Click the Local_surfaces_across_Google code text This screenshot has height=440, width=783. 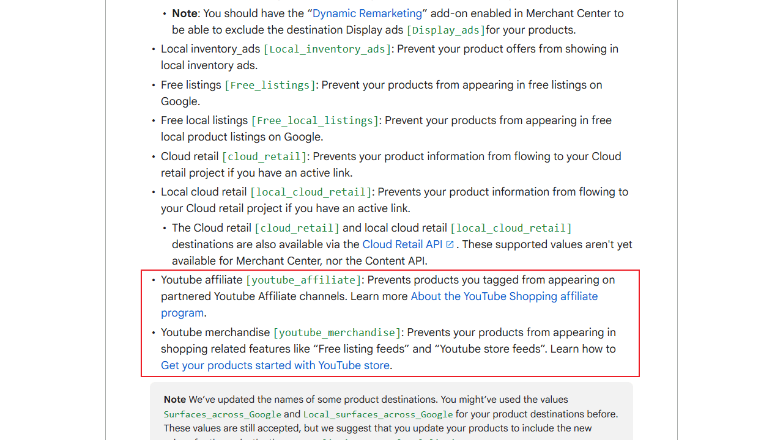click(378, 414)
